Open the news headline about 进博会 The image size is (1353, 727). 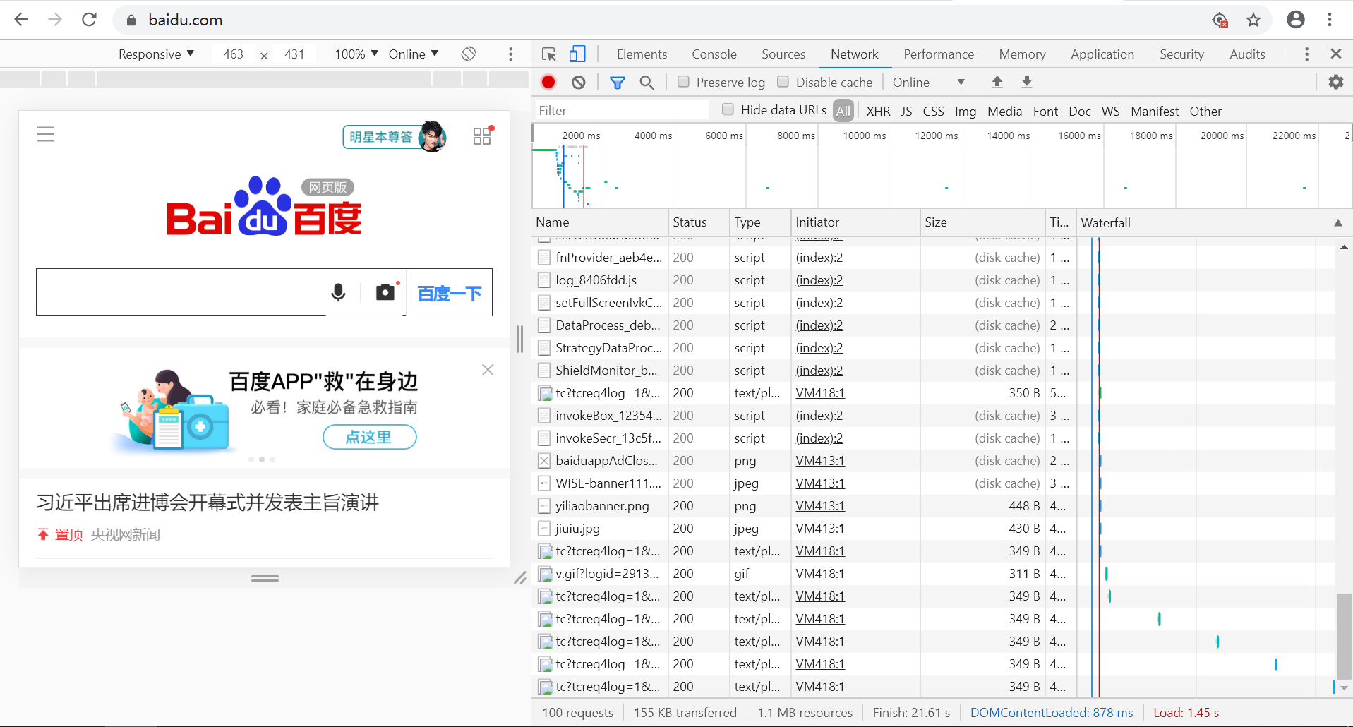point(208,503)
